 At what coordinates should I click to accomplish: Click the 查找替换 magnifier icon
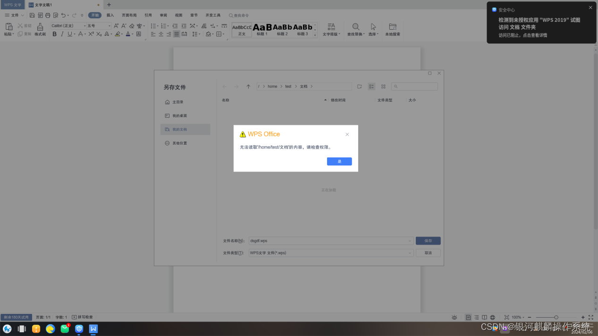(356, 27)
